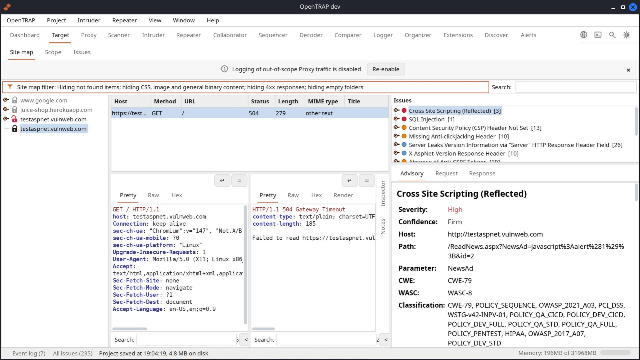Open the Render tab in response pane

click(343, 195)
